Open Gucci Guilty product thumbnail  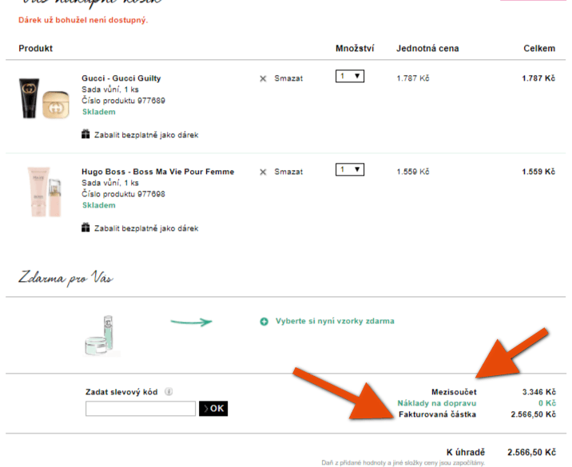point(44,98)
